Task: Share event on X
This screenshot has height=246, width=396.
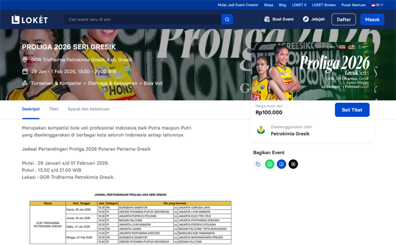Action: click(293, 164)
